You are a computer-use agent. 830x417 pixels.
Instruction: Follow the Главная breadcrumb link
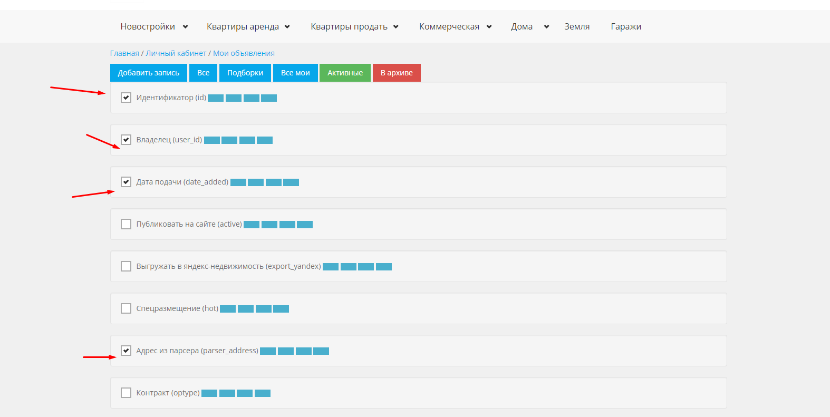(x=124, y=53)
